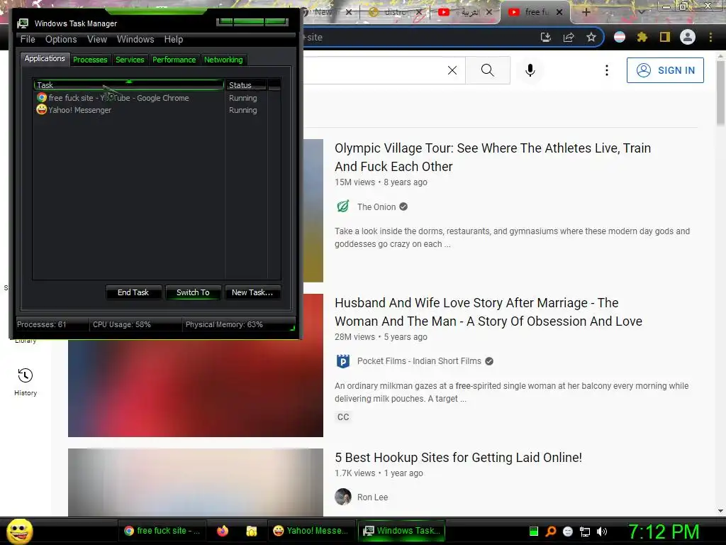
Task: Click the YouTube search magnifier button
Action: [488, 70]
